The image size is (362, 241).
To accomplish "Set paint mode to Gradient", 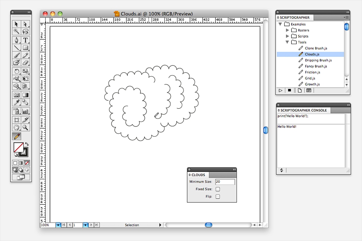I will [x=21, y=163].
